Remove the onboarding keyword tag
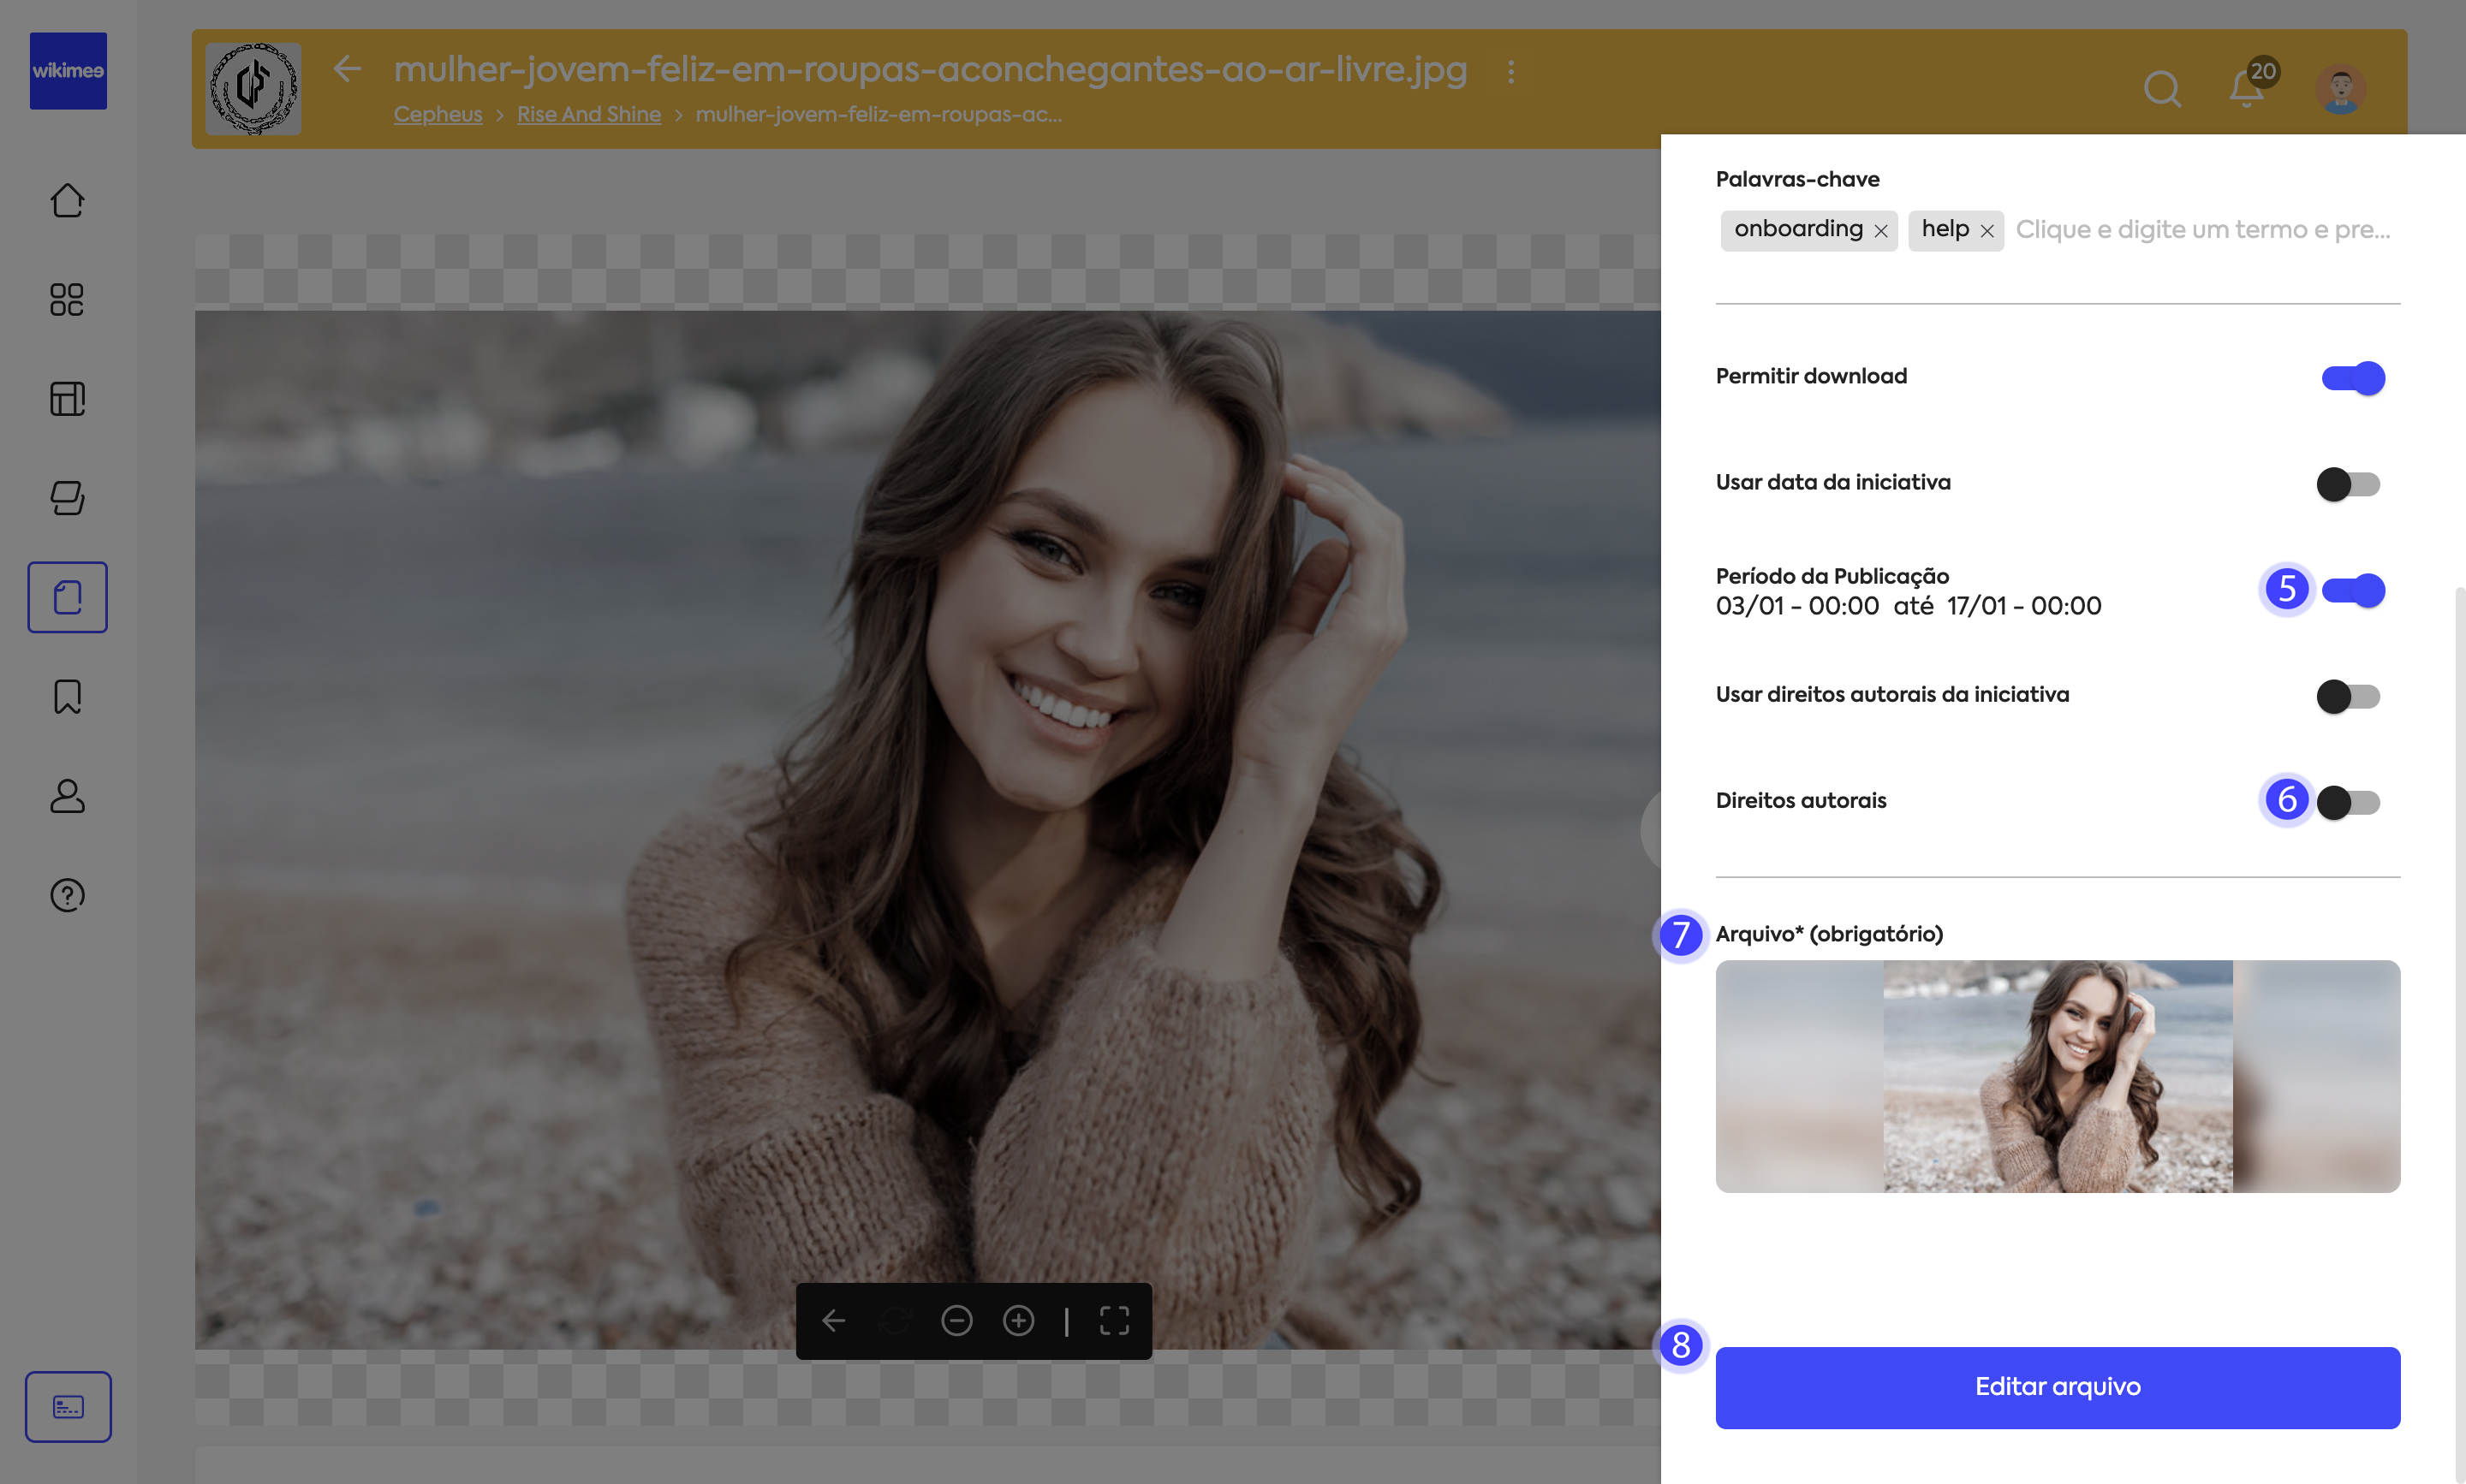This screenshot has height=1484, width=2466. pyautogui.click(x=1881, y=231)
